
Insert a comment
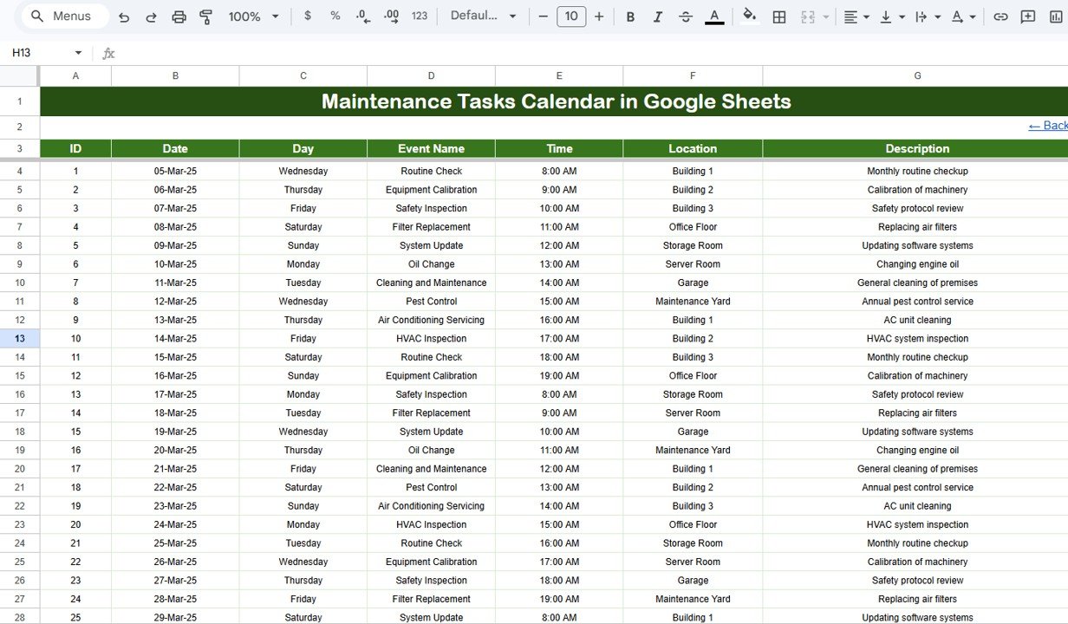[x=1028, y=16]
